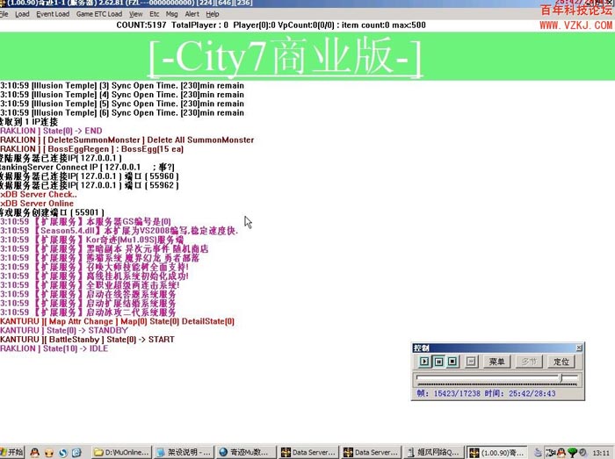615x459 pixels.
Task: Open the View menu
Action: pos(135,14)
